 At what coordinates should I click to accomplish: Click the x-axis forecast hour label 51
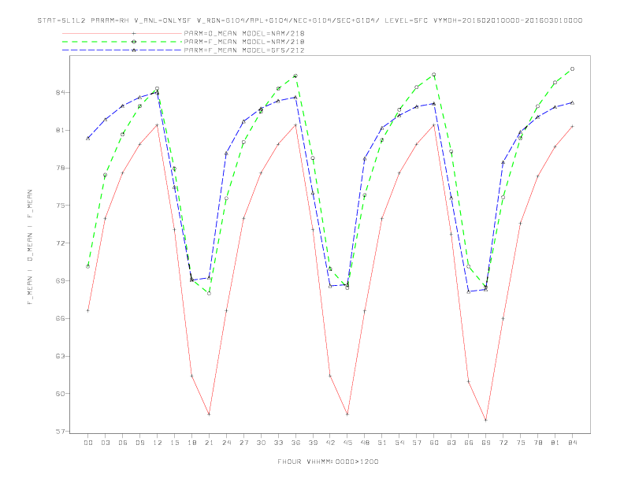click(382, 443)
